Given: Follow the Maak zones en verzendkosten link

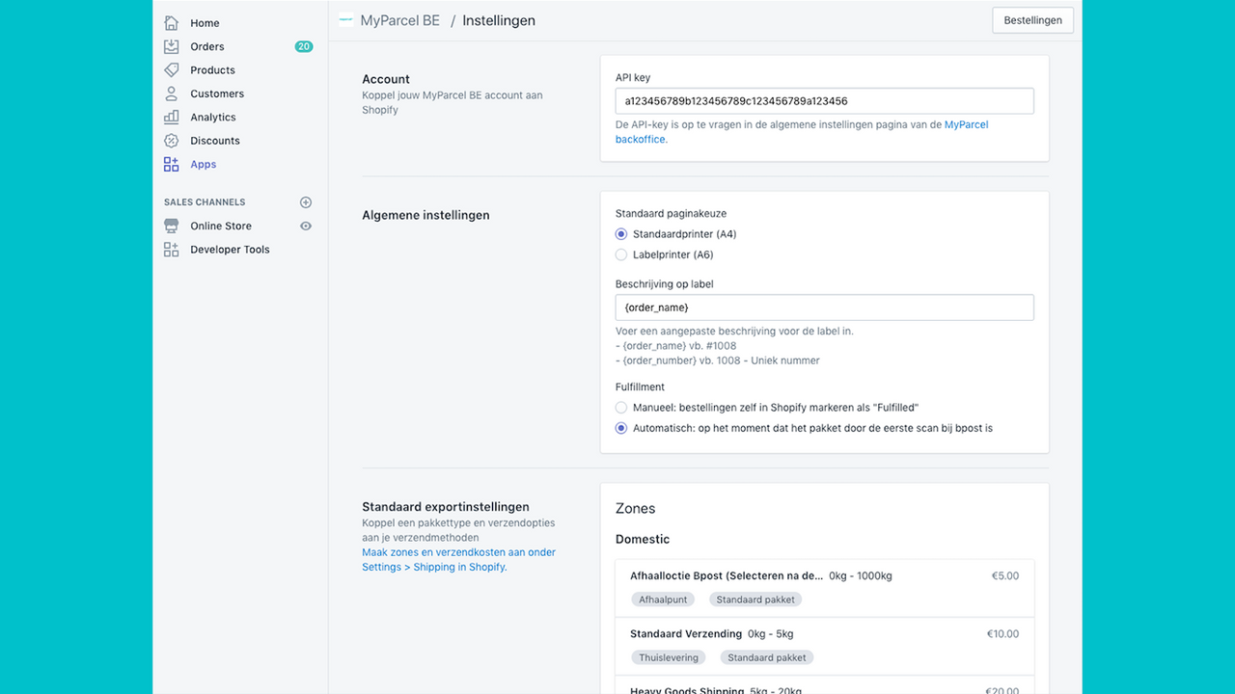Looking at the screenshot, I should pos(458,551).
